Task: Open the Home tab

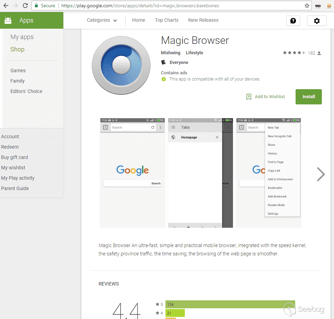Action: tap(139, 20)
